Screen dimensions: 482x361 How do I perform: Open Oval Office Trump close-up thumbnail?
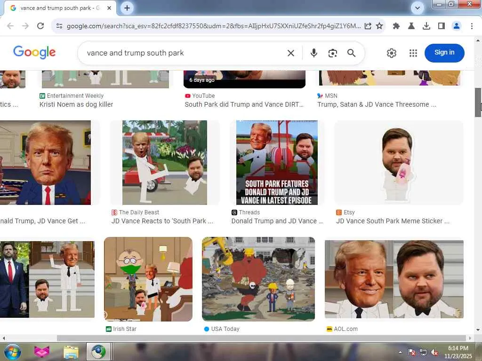45,162
